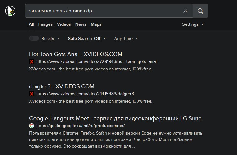The height and width of the screenshot is (155, 237).
Task: Toggle the Russia region switch
Action: [x=34, y=38]
